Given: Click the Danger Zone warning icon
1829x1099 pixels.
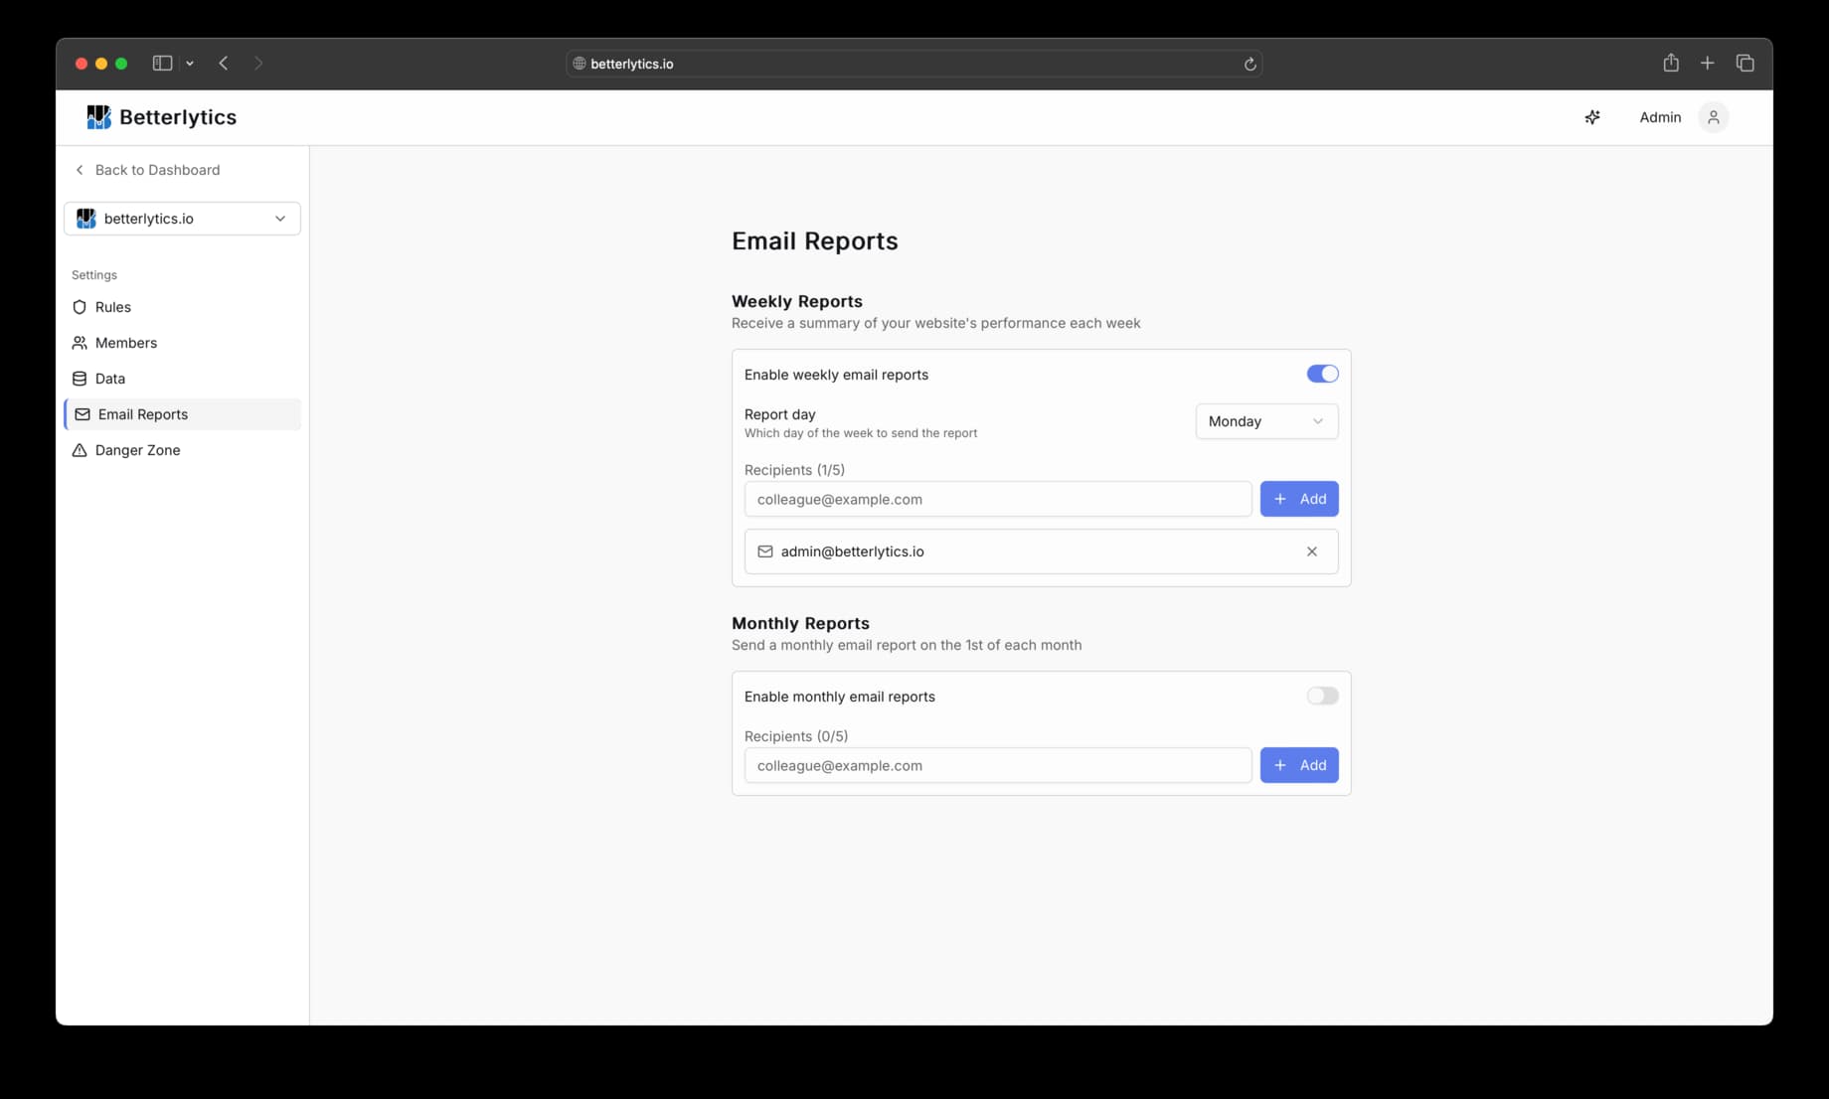Looking at the screenshot, I should click(x=81, y=450).
